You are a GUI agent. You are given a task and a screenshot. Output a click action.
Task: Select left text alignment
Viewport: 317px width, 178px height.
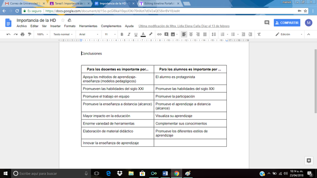click(x=184, y=34)
